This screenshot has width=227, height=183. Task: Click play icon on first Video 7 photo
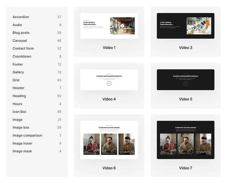[173, 152]
